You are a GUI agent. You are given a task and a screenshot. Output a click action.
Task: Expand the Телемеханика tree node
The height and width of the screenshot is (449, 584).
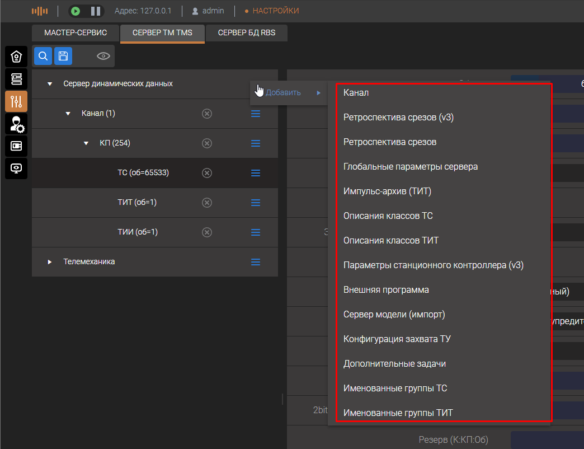50,262
